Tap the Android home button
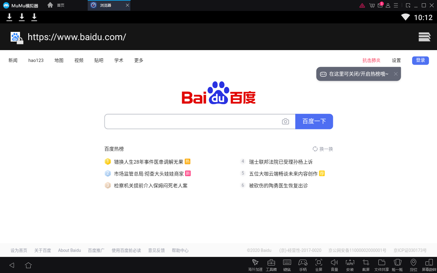Image resolution: width=437 pixels, height=273 pixels. click(x=29, y=265)
